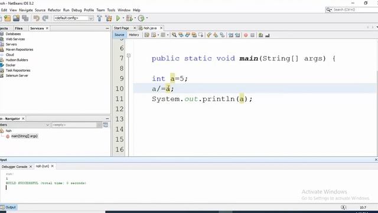Click the notification icon in status bar
Viewport: 378px width, 213px height.
click(x=343, y=207)
